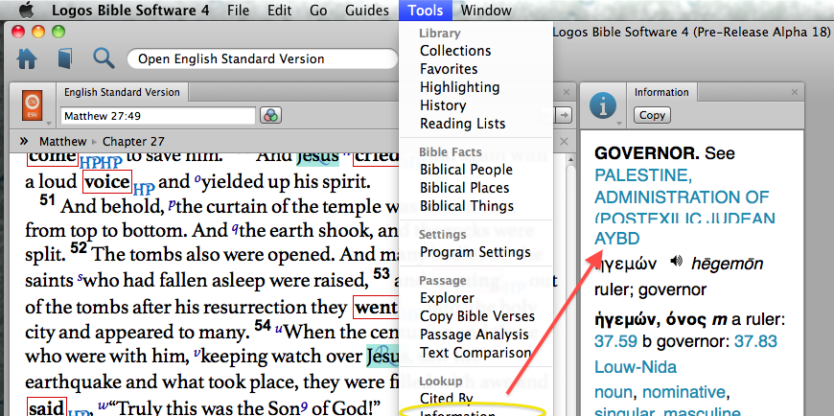The width and height of the screenshot is (834, 416).
Task: Click the boxed word said
Action: 47,407
